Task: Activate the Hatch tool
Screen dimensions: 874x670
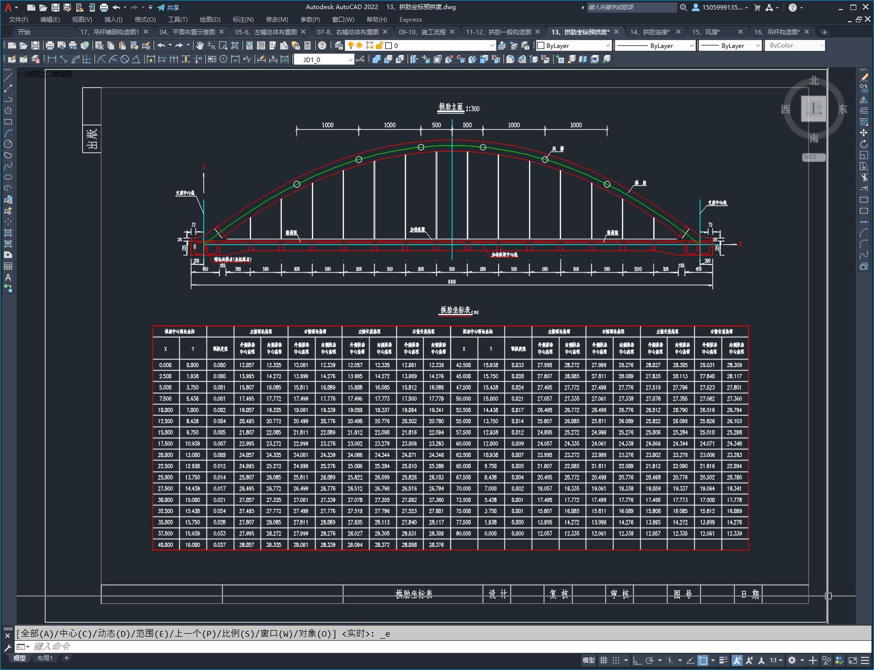Action: pos(8,233)
